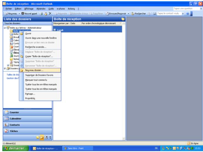Viewport: 203px width, 152px height.
Task: Open the Outils menu
Action: pos(51,9)
